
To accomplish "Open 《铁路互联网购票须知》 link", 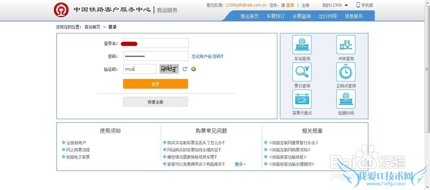I will point(290,150).
